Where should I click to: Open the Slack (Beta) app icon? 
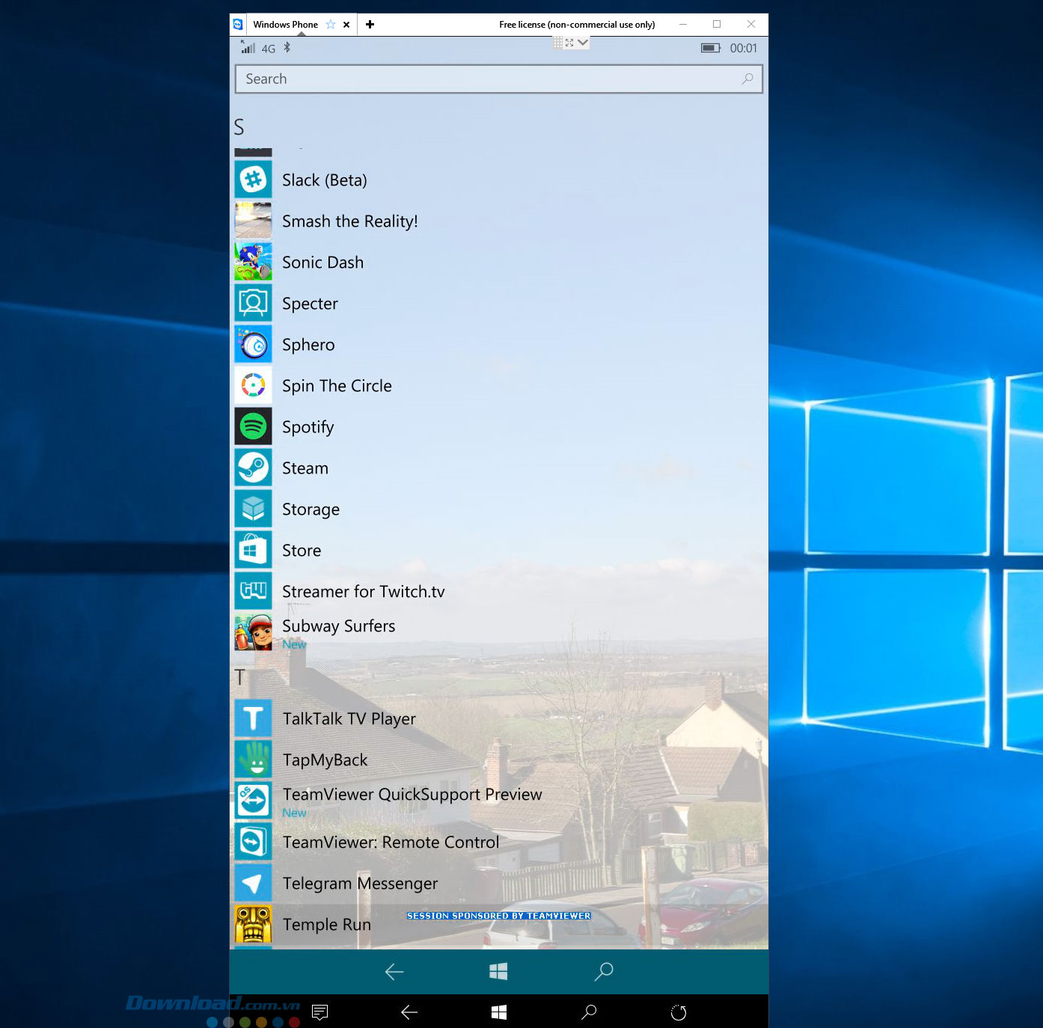click(x=253, y=180)
